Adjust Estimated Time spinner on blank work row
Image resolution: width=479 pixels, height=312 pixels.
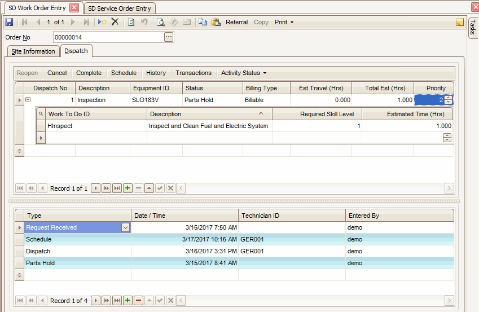(447, 138)
